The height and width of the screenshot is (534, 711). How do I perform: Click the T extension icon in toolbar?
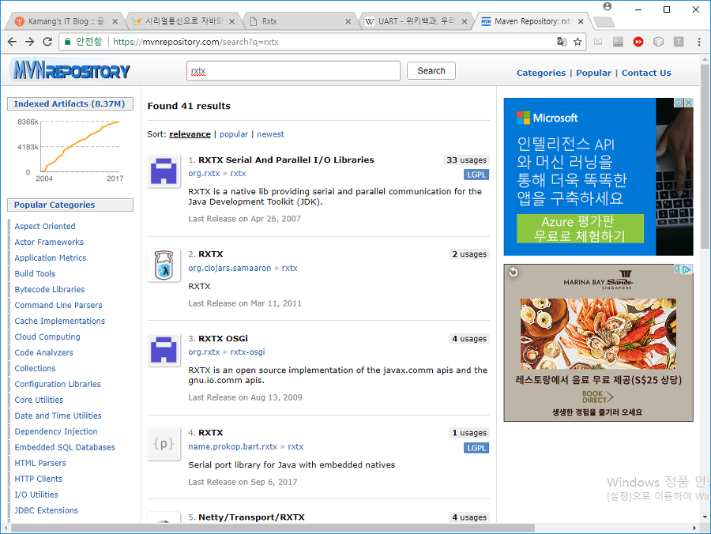pyautogui.click(x=679, y=42)
